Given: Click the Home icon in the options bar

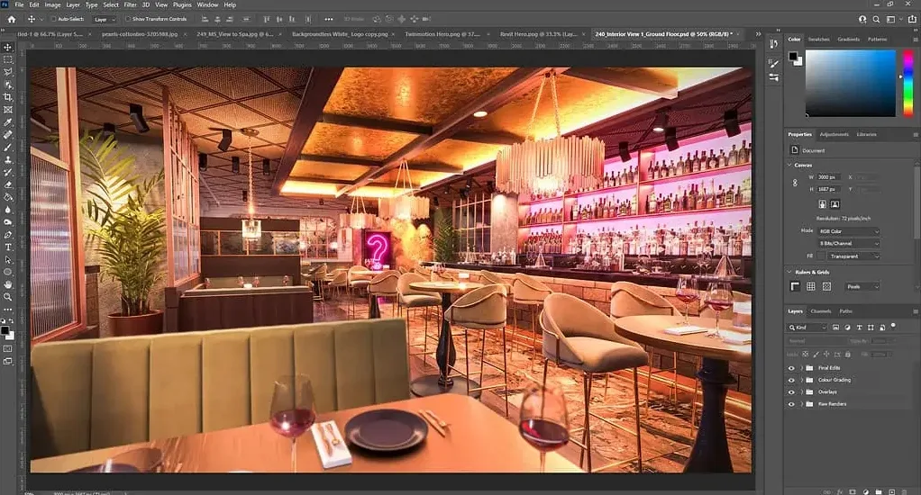Looking at the screenshot, I should pyautogui.click(x=11, y=20).
